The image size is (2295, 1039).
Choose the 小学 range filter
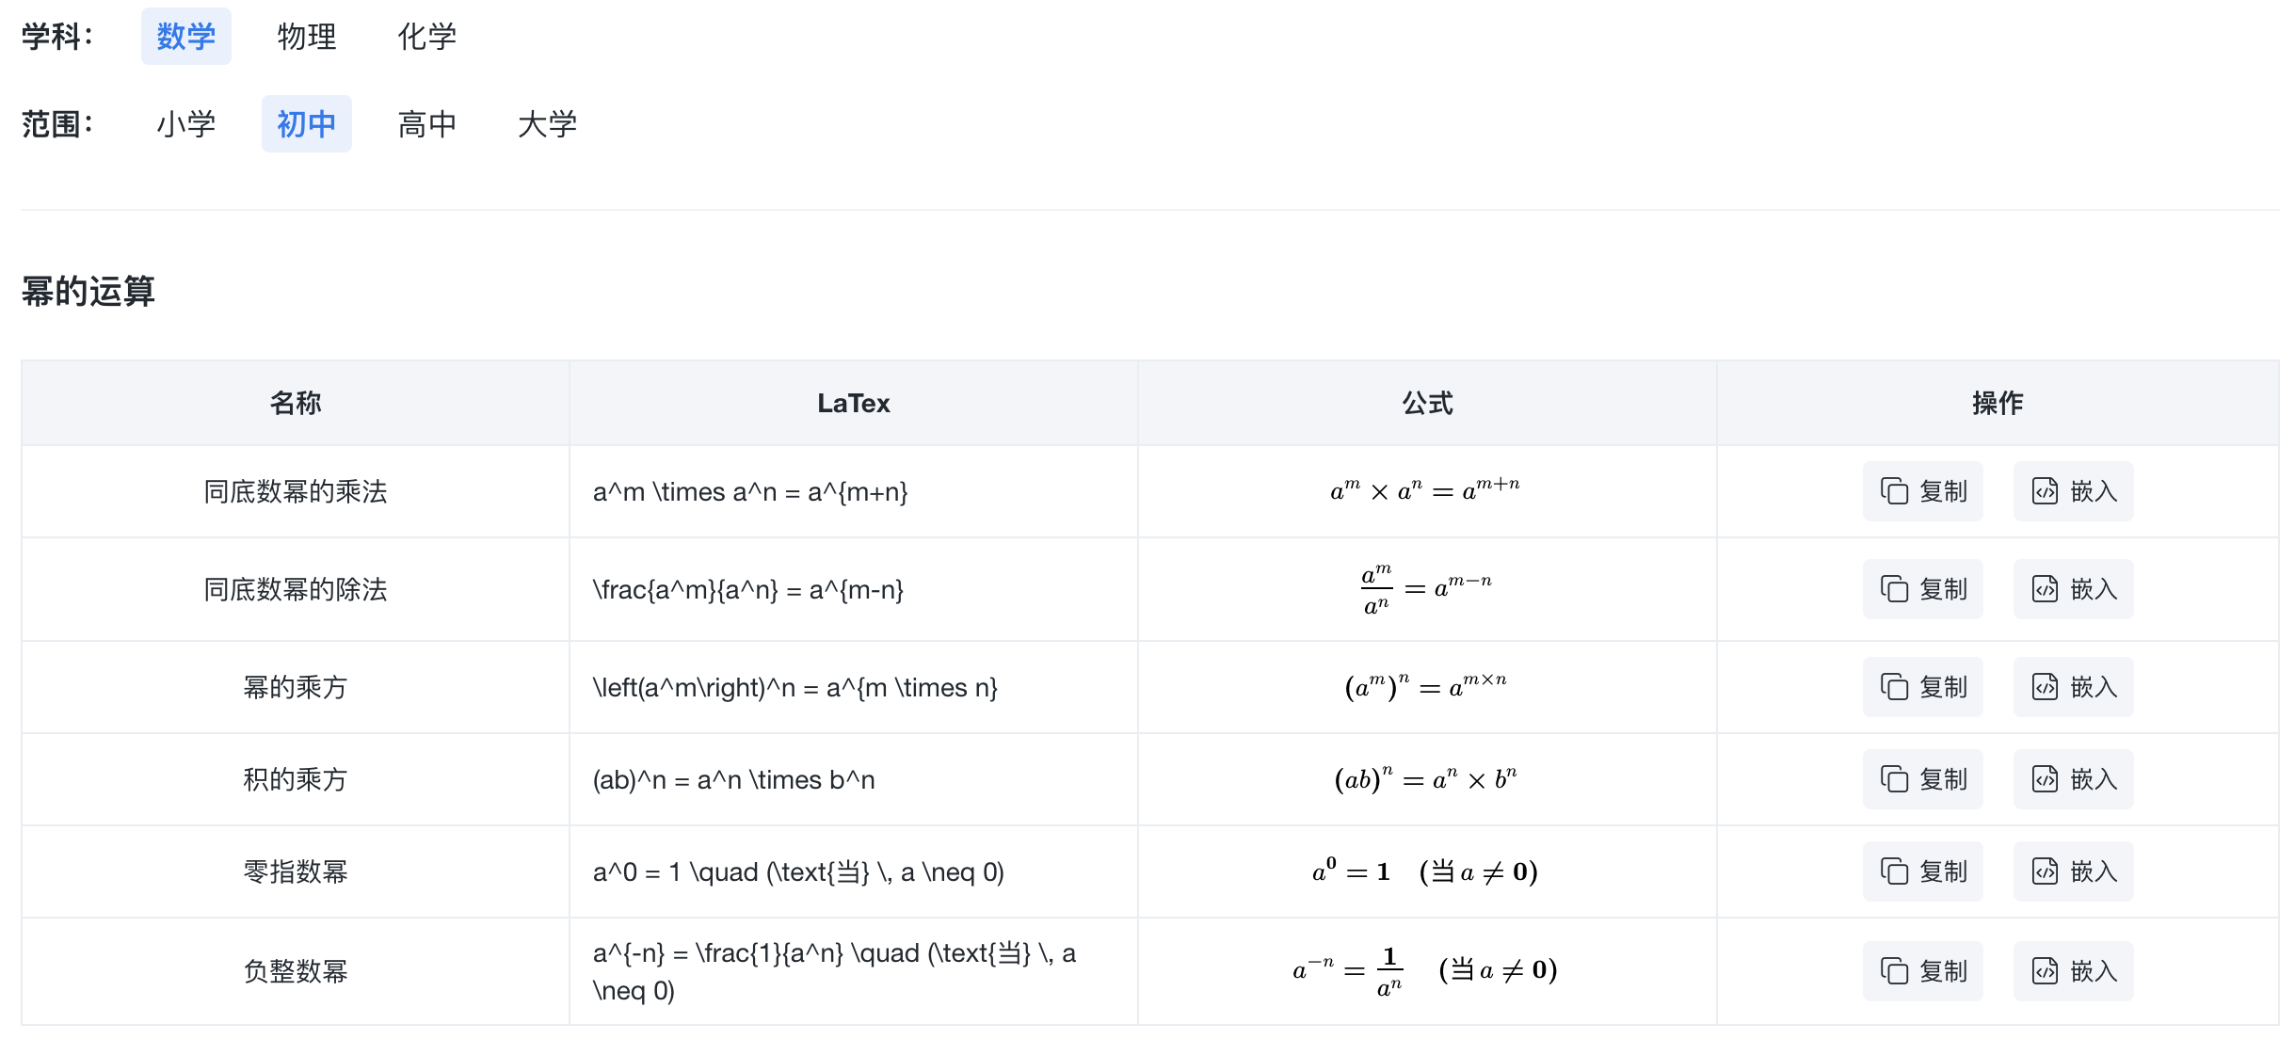[x=185, y=123]
